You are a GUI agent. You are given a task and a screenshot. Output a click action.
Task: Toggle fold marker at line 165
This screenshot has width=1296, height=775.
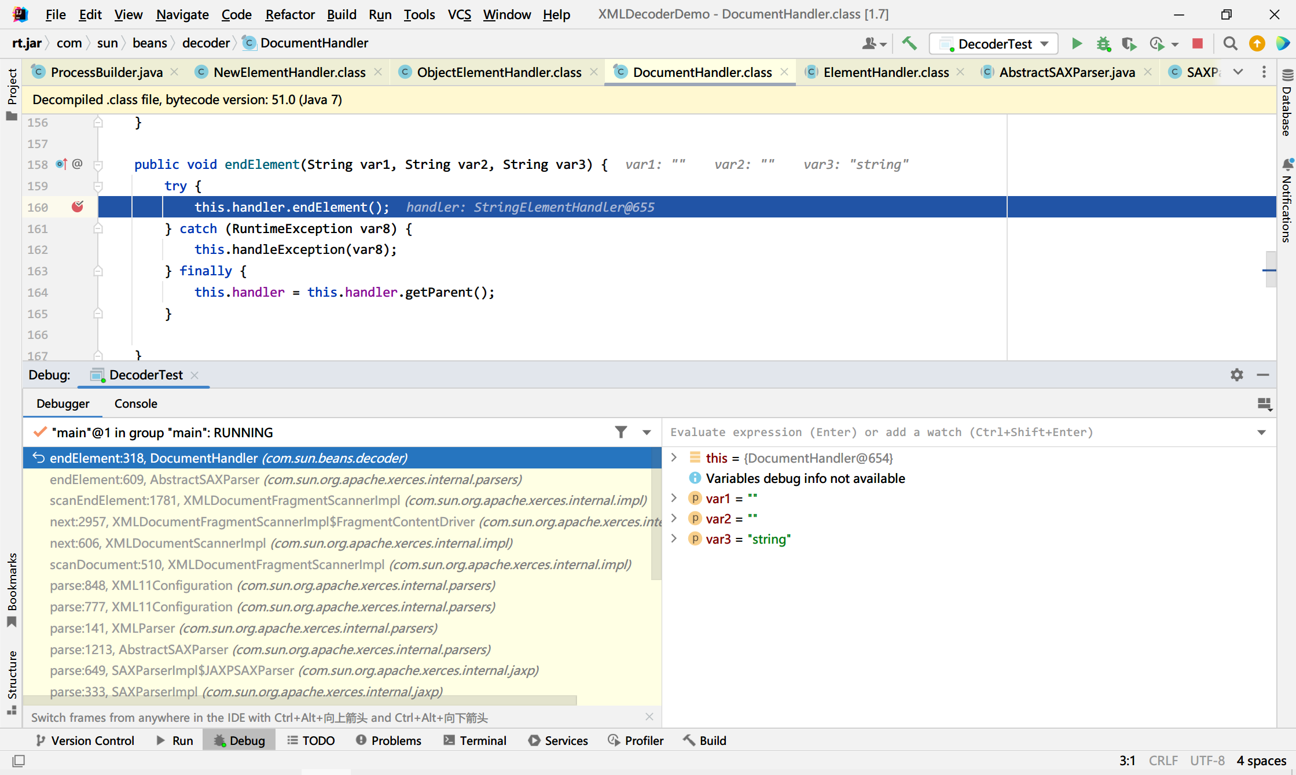click(98, 313)
